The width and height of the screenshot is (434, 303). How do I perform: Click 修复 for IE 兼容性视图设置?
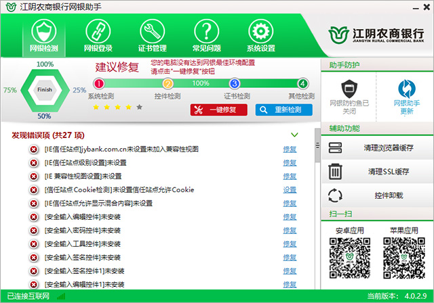pos(290,177)
